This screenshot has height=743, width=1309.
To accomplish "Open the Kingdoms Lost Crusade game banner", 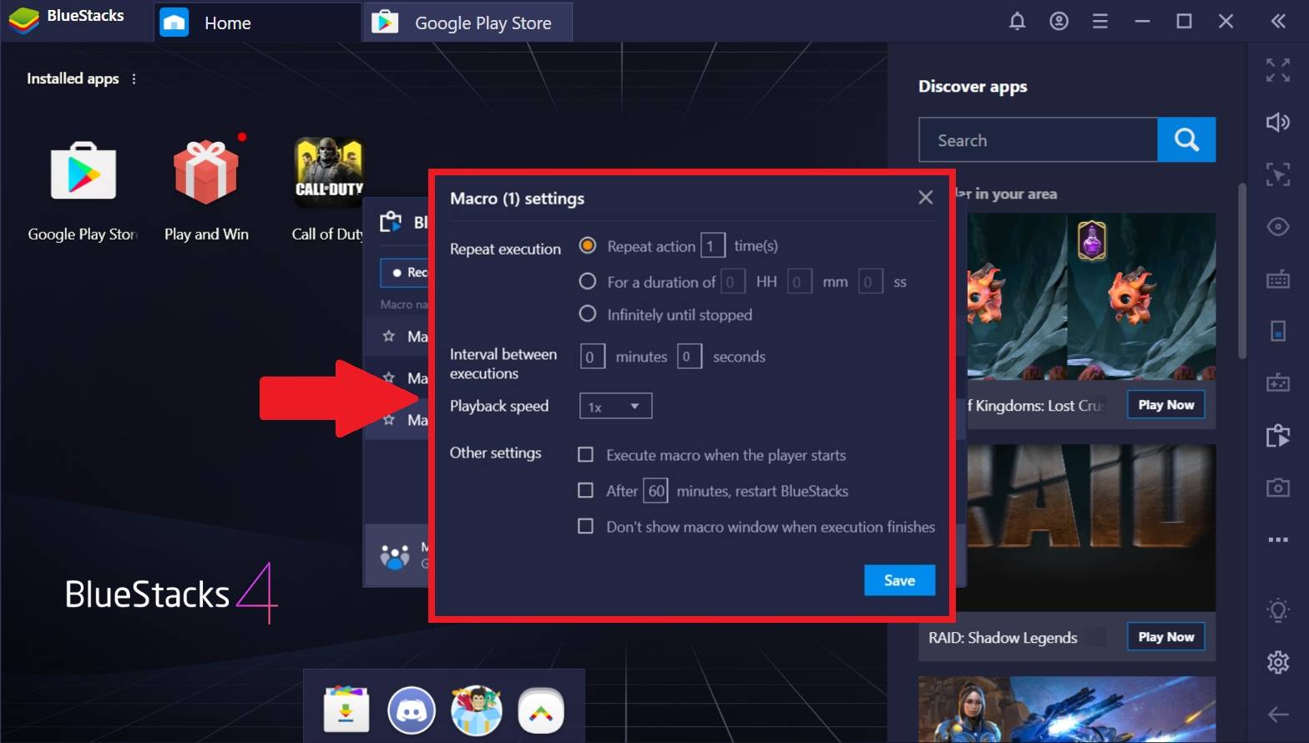I will coord(1091,296).
